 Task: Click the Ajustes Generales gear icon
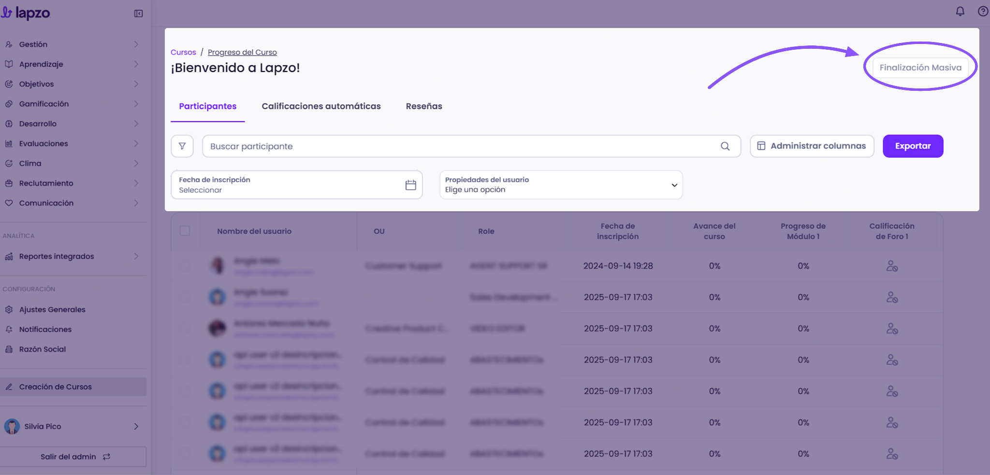9,309
